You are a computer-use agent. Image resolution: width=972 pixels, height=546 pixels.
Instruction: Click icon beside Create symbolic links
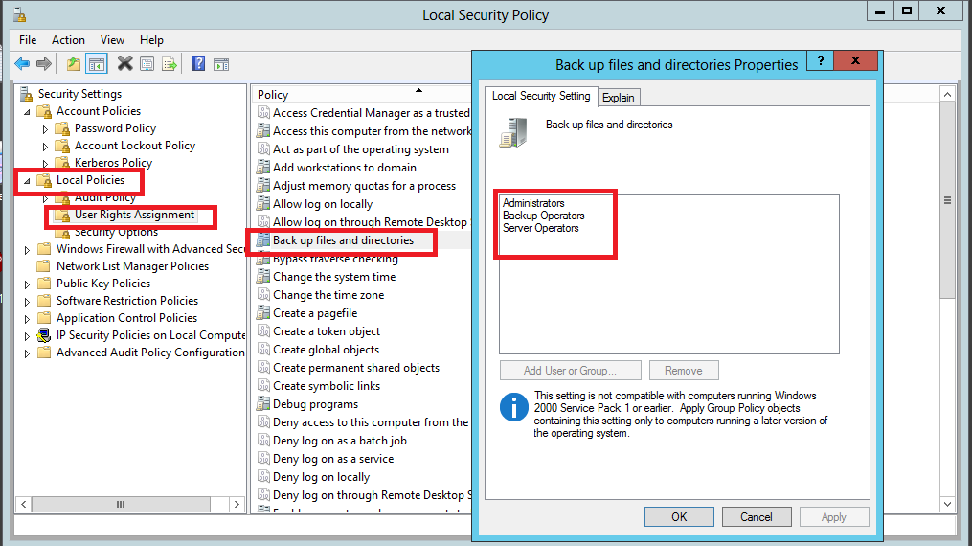click(263, 385)
